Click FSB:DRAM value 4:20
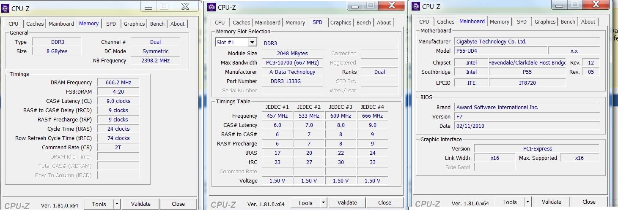The image size is (618, 210). 118,92
